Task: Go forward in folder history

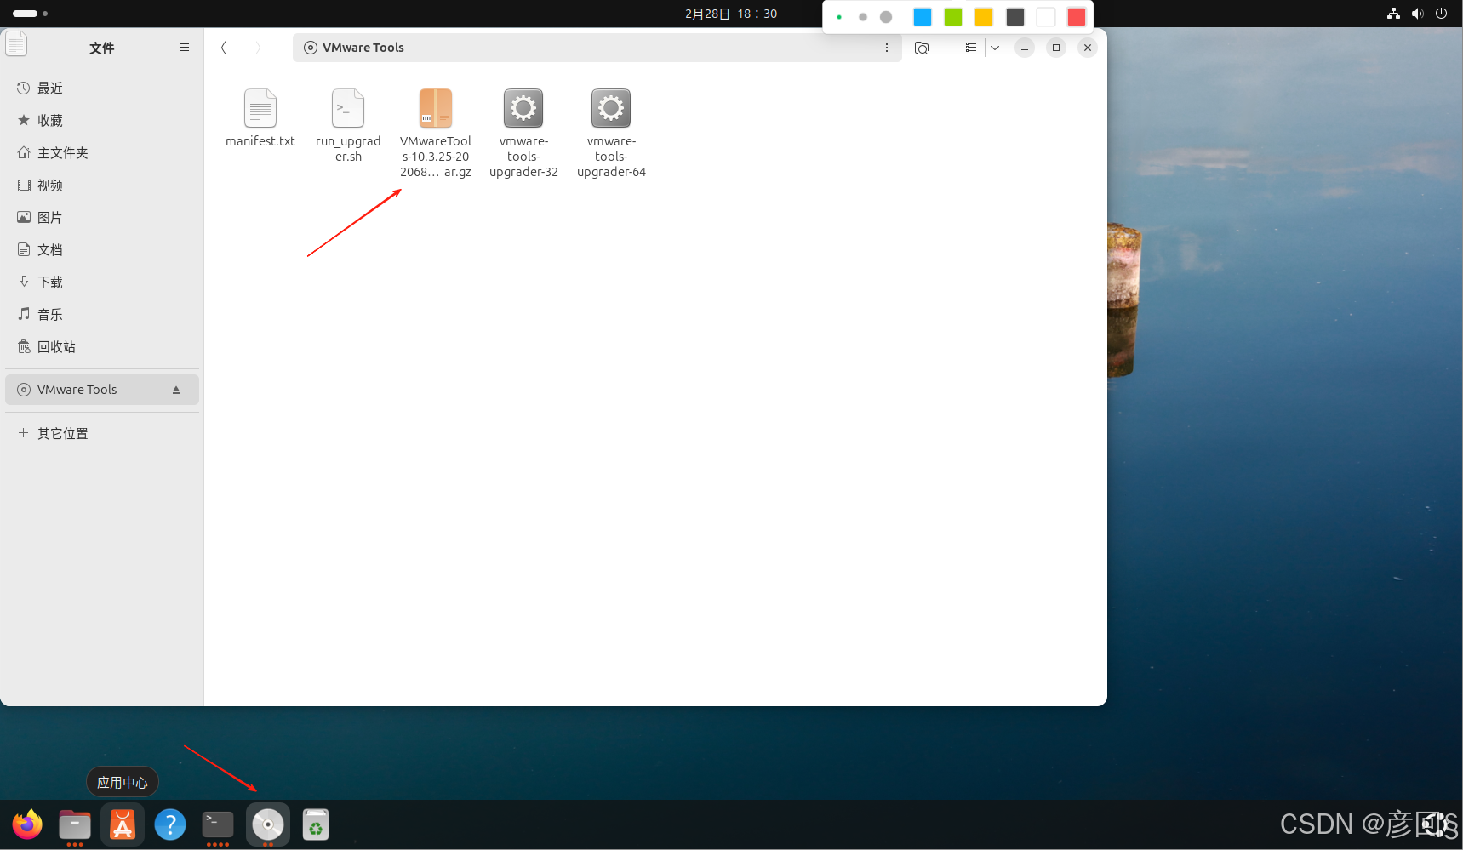Action: (x=258, y=48)
